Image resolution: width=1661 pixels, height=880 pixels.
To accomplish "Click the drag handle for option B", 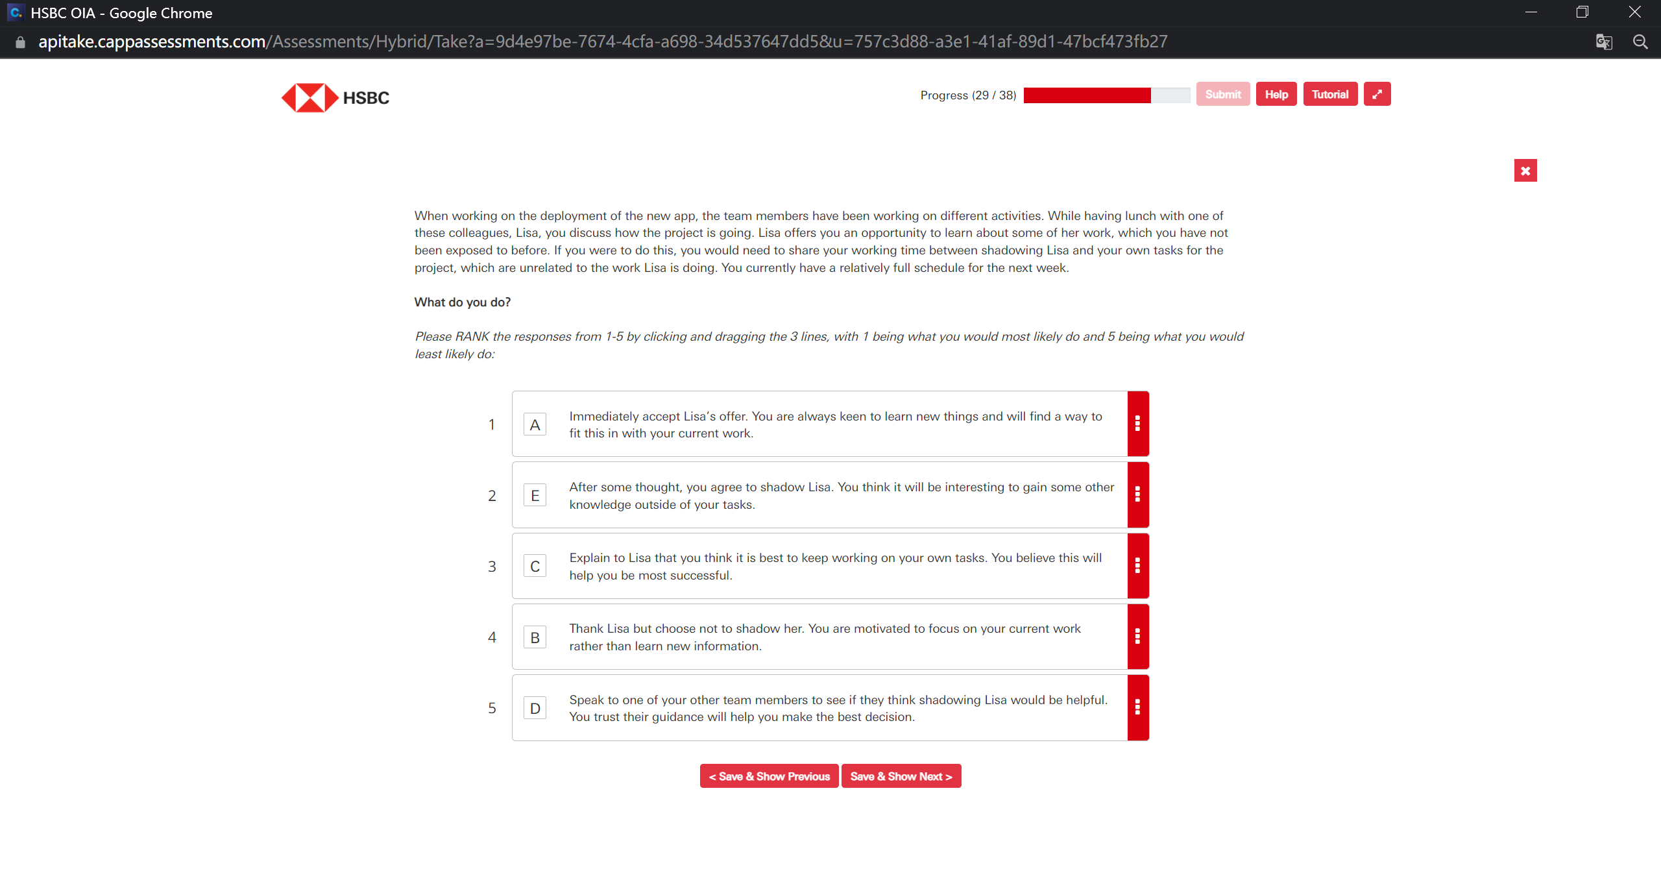I will pos(1138,637).
